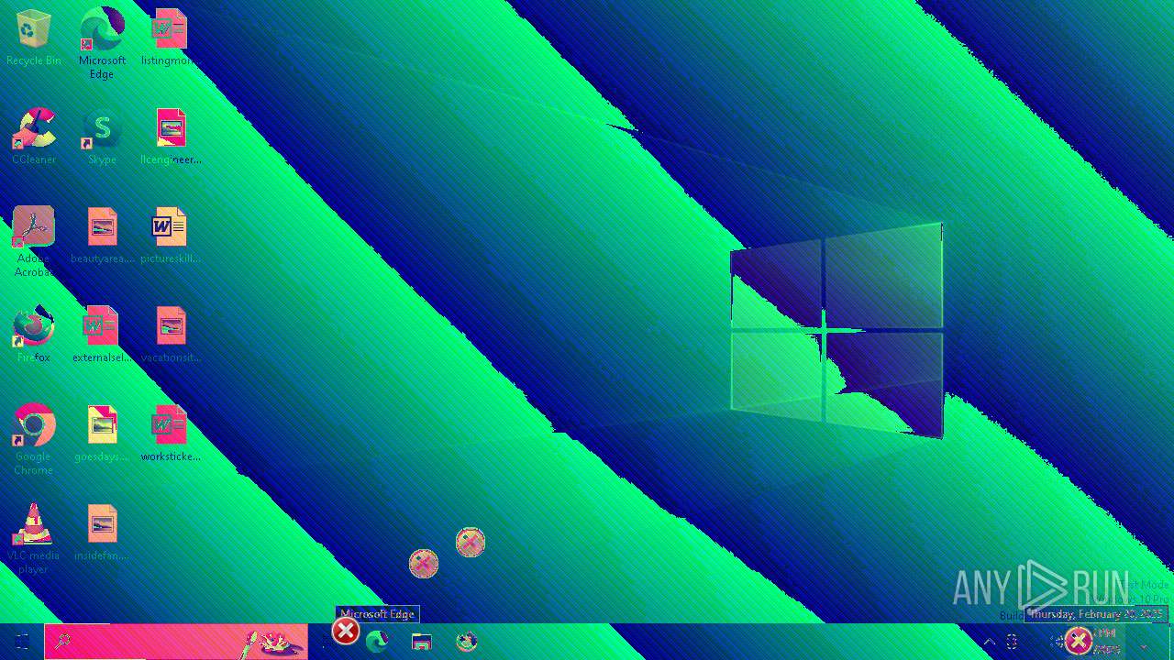
Task: Select the externalsel... Word document
Action: 102,335
